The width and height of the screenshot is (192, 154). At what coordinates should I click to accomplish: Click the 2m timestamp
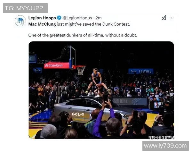pos(99,18)
